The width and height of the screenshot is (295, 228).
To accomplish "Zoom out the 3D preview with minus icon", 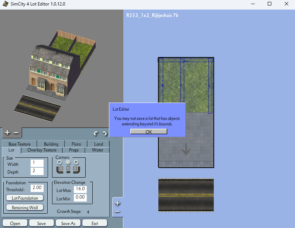I will (16, 133).
